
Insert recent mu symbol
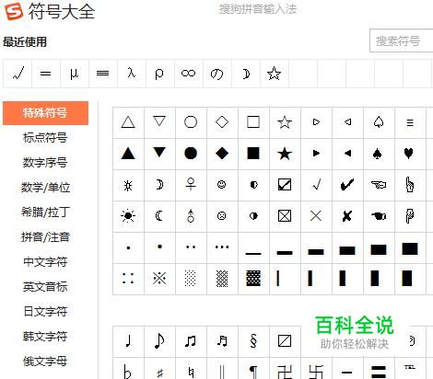[74, 74]
